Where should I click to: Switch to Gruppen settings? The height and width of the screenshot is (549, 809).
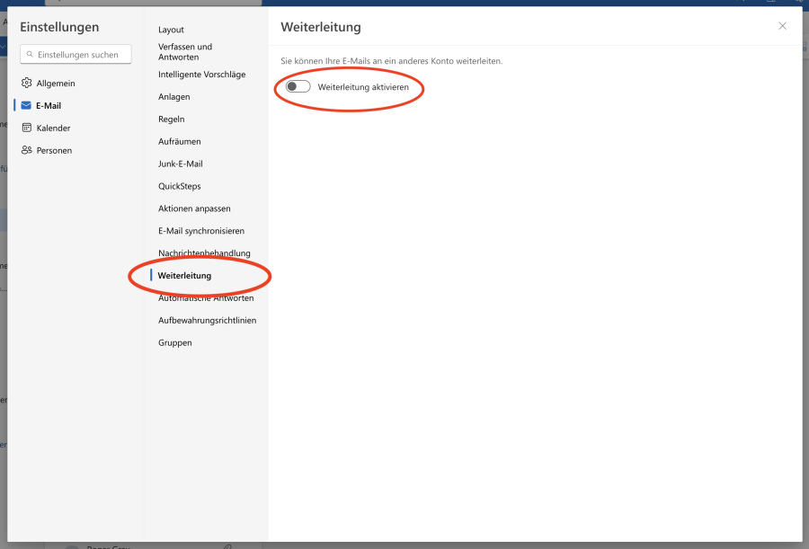pyautogui.click(x=174, y=342)
